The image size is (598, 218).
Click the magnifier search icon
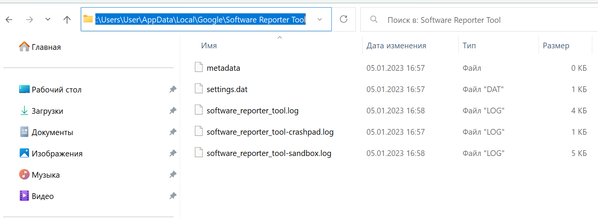pyautogui.click(x=374, y=19)
